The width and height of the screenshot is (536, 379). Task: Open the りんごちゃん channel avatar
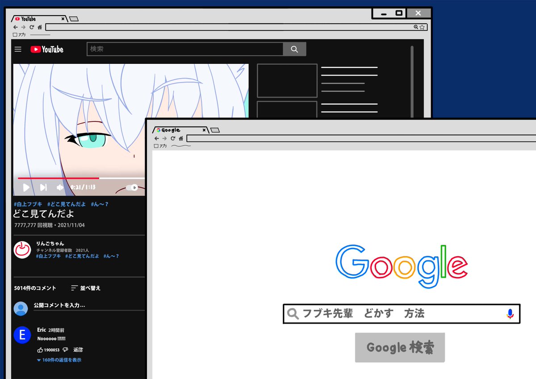click(x=22, y=250)
